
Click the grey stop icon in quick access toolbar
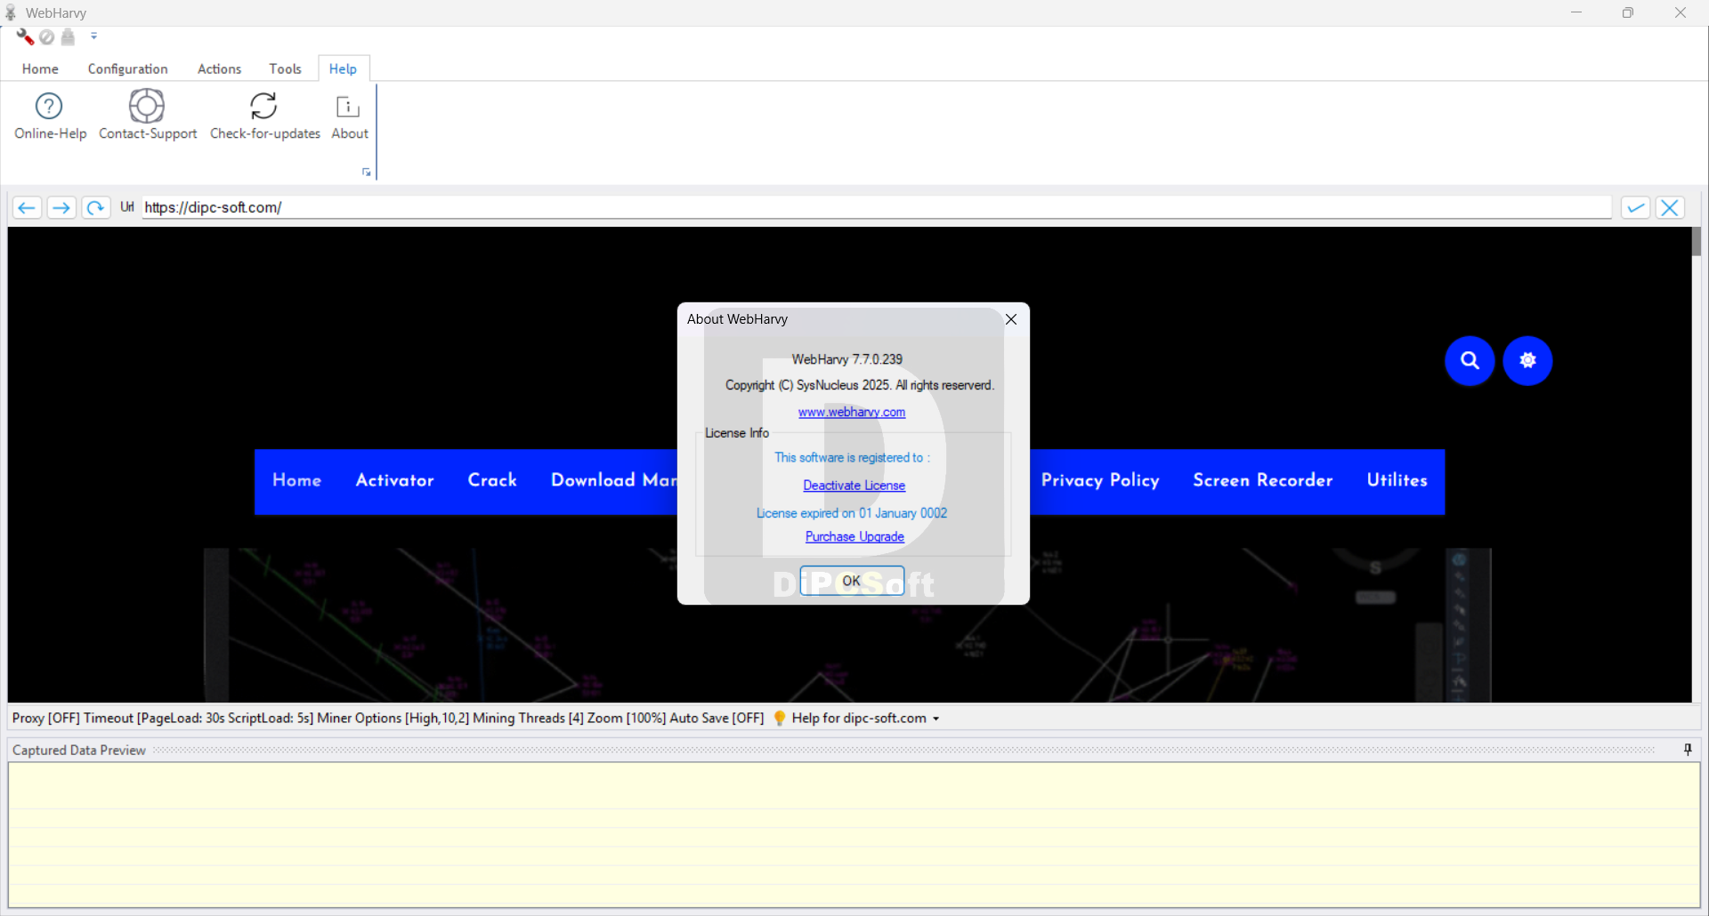click(47, 37)
